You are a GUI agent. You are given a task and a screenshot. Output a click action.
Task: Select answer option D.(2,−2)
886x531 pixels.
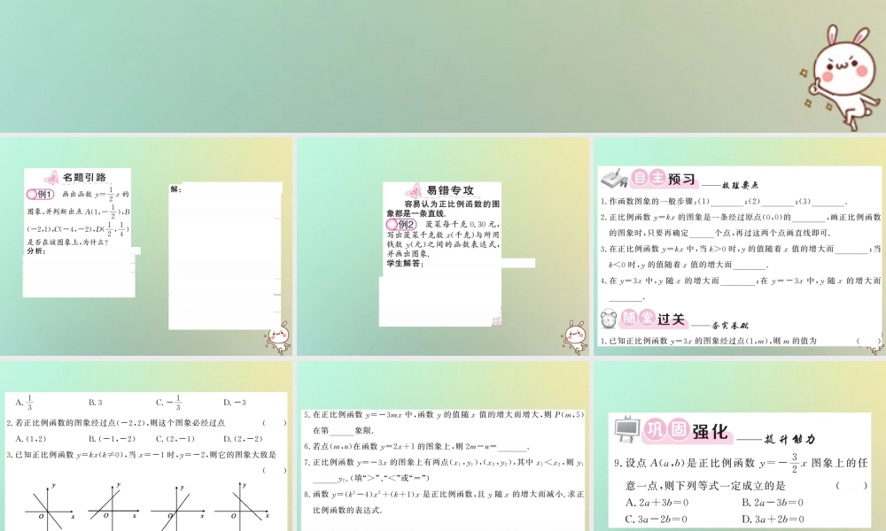pyautogui.click(x=243, y=438)
